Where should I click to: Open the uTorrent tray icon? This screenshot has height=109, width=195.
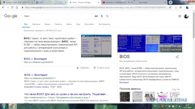[x=173, y=106]
